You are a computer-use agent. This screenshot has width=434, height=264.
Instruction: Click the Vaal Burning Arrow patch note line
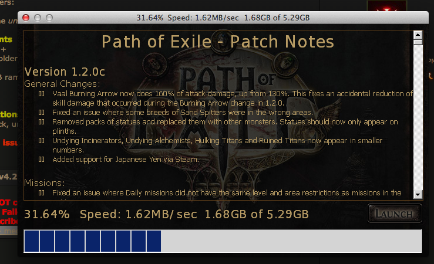coord(233,99)
